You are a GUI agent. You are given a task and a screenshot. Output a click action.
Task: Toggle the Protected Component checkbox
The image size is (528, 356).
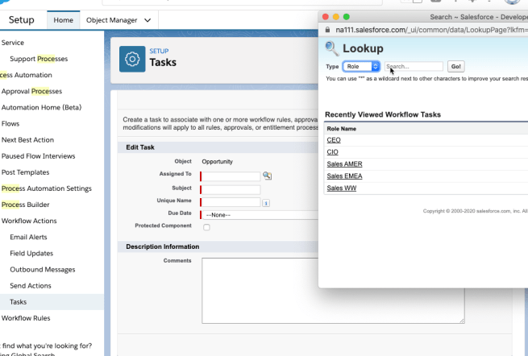click(x=207, y=228)
